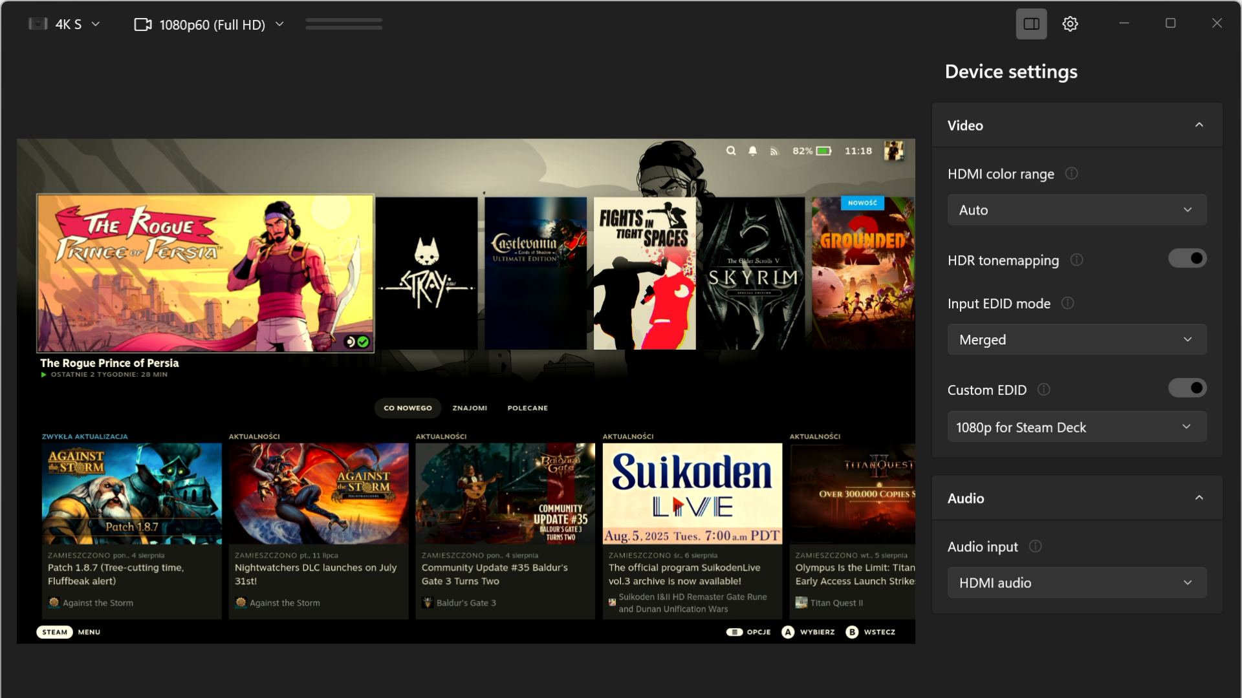Open 1080p for Steam Deck dropdown
Viewport: 1242px width, 698px height.
[1076, 427]
